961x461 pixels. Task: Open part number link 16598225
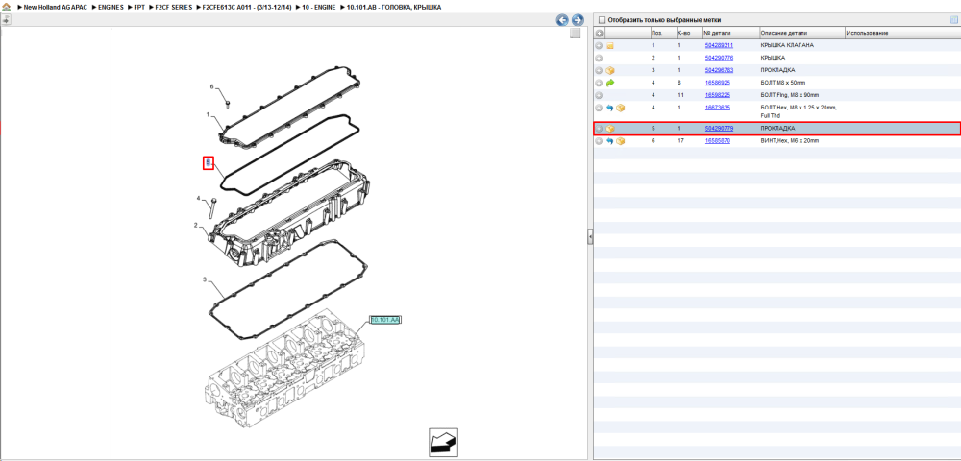click(717, 95)
